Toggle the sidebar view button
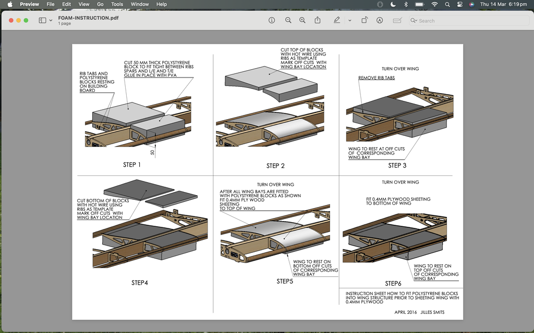534x333 pixels. coord(42,20)
